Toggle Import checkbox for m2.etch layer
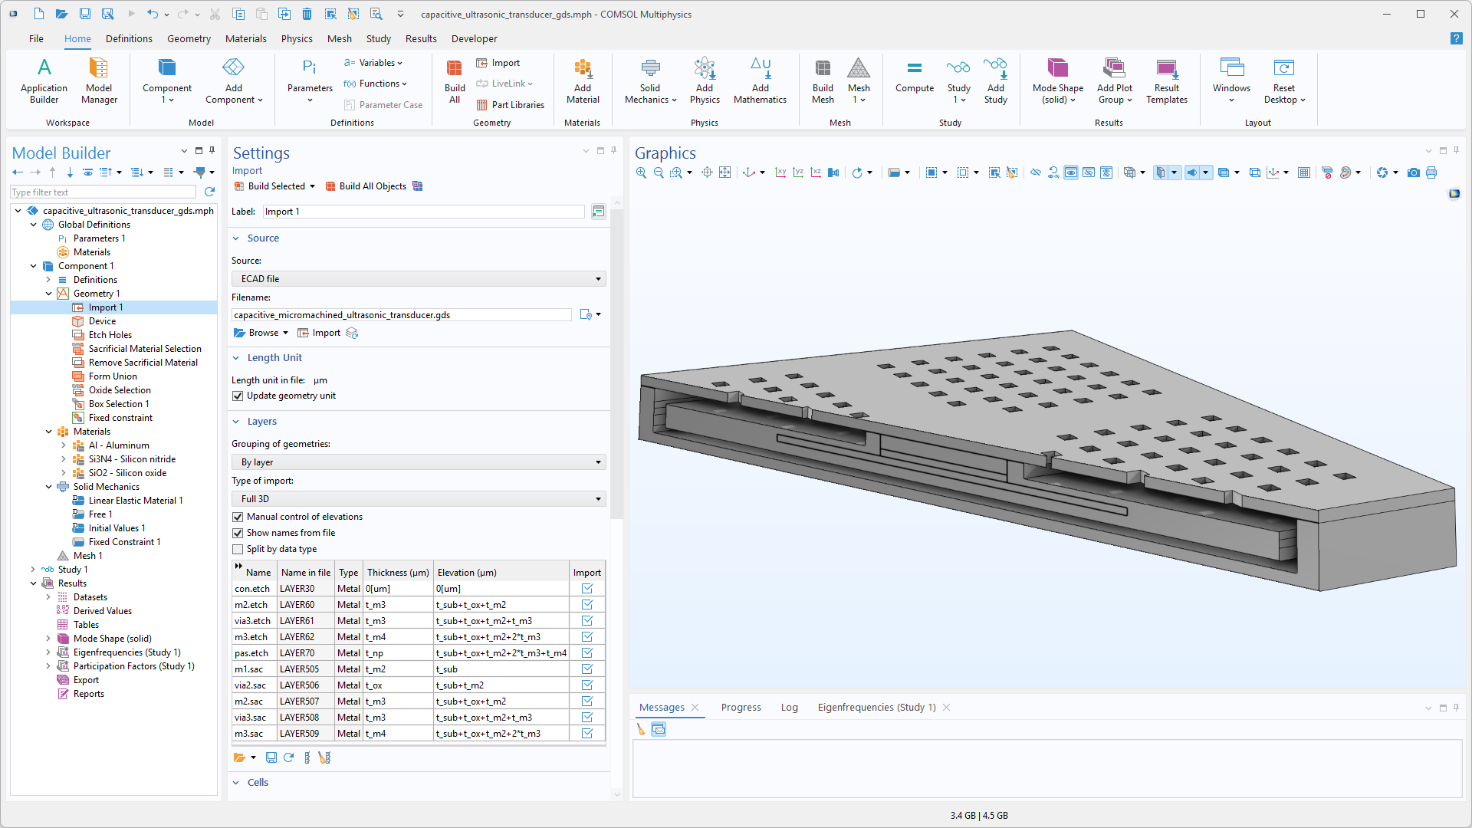Screen dimensions: 1472x828 coord(587,605)
